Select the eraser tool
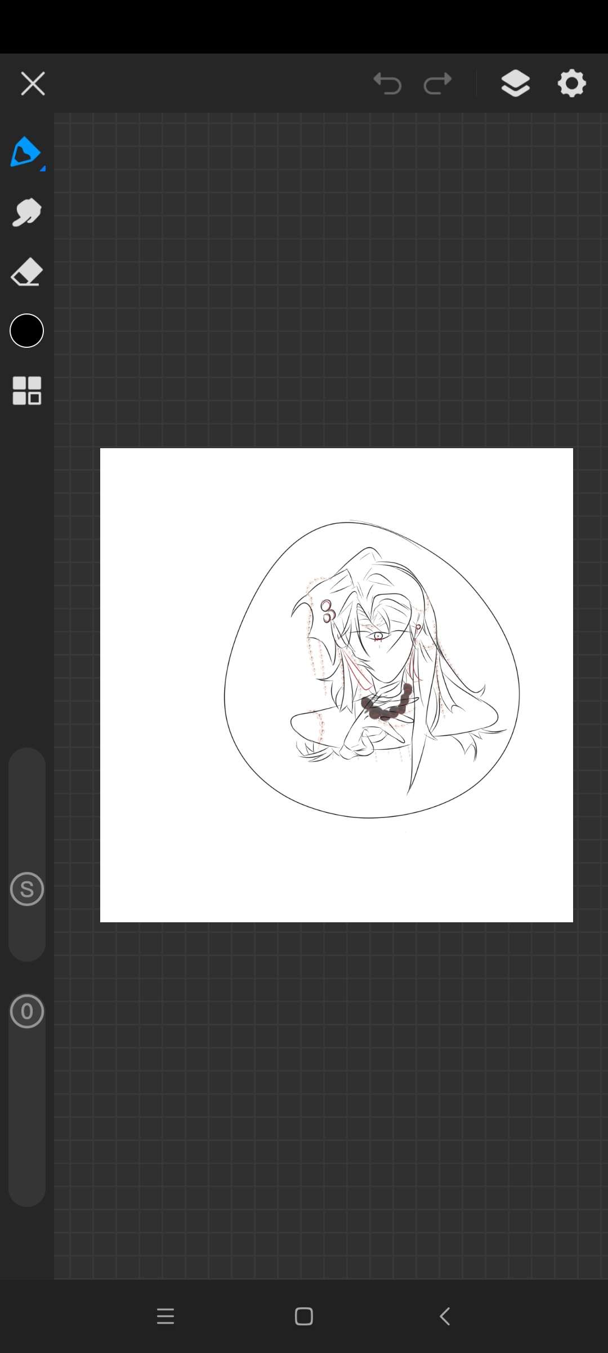The height and width of the screenshot is (1353, 608). coord(26,272)
